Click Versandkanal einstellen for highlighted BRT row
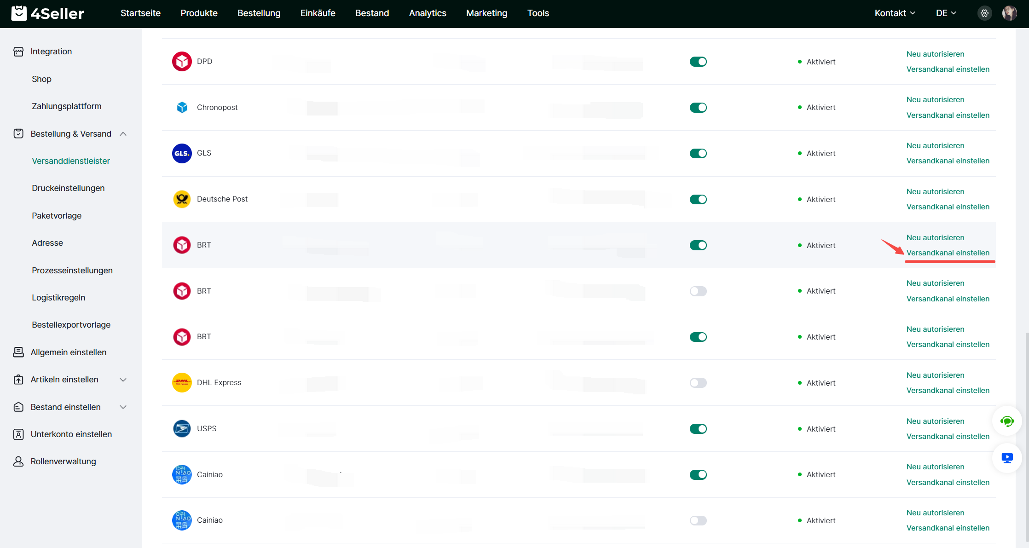Screen dimensions: 1029x548 (x=948, y=253)
